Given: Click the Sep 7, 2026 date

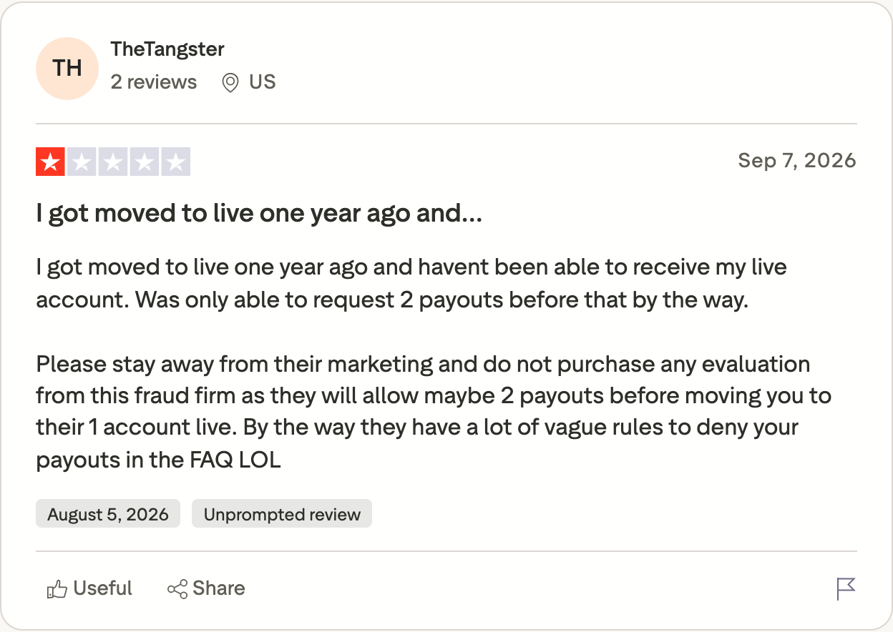Looking at the screenshot, I should (x=797, y=160).
